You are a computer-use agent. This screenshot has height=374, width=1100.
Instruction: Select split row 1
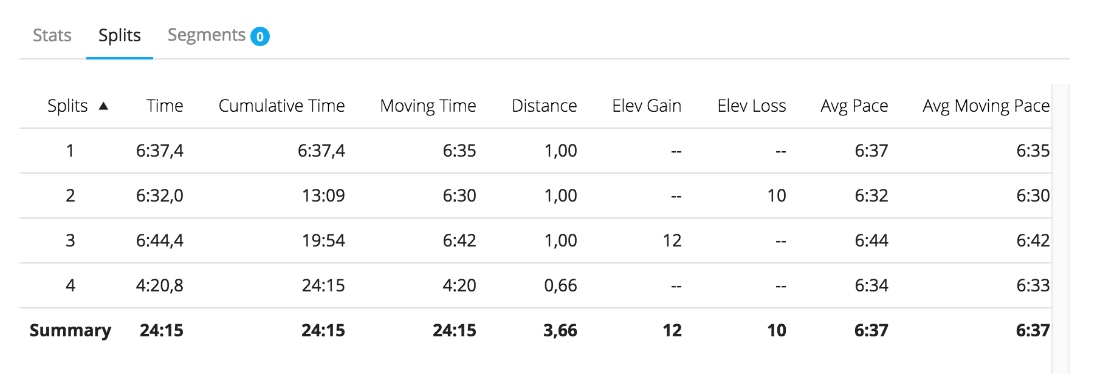coord(535,151)
